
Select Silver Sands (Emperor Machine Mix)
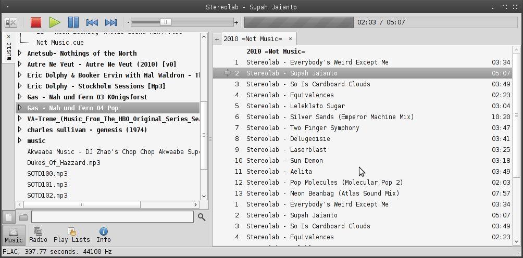pos(362,117)
